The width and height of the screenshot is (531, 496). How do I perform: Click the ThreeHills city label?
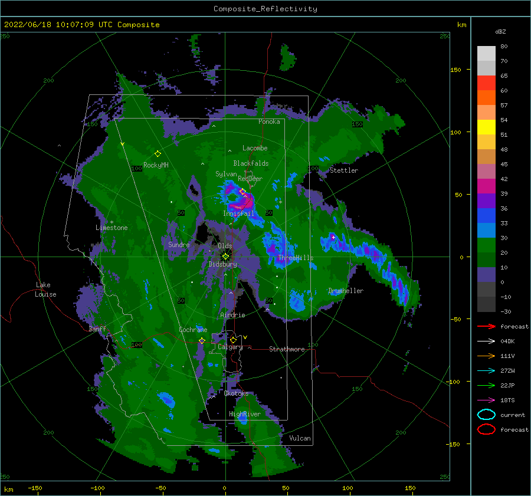pyautogui.click(x=296, y=258)
